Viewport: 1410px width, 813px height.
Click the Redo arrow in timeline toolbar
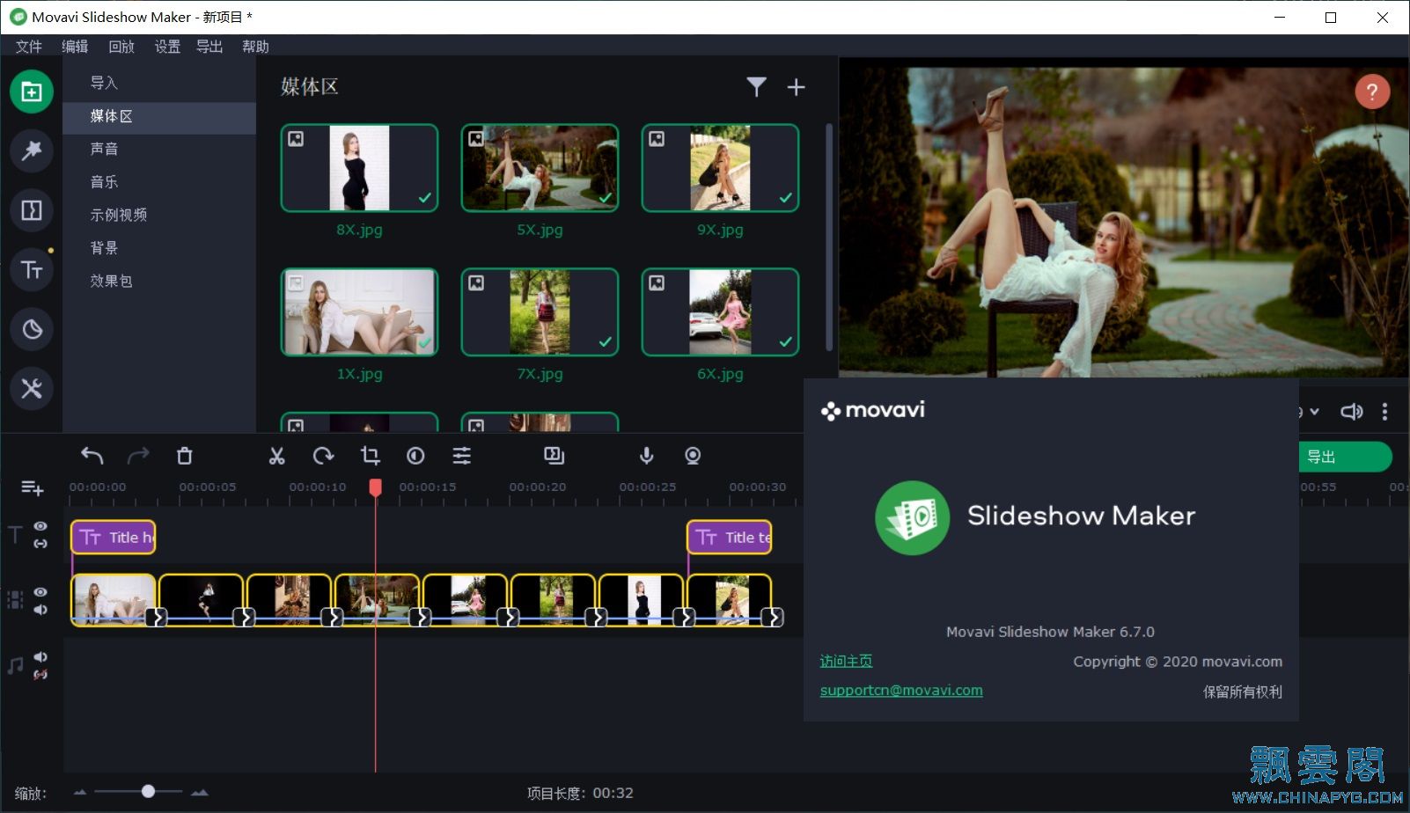[x=138, y=456]
